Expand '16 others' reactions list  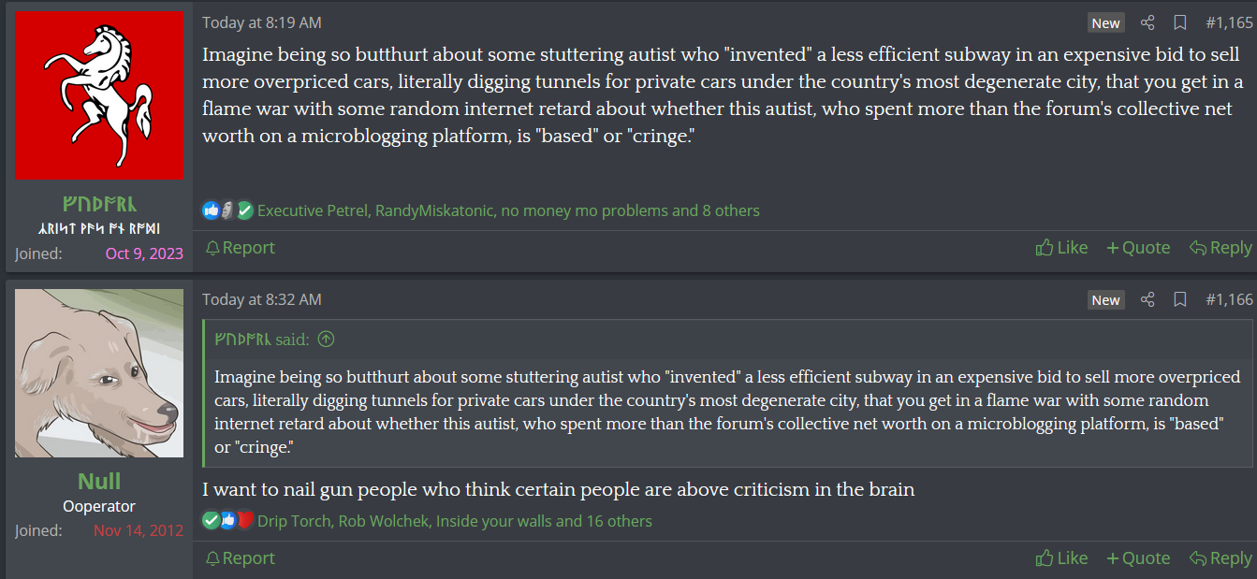pyautogui.click(x=619, y=521)
